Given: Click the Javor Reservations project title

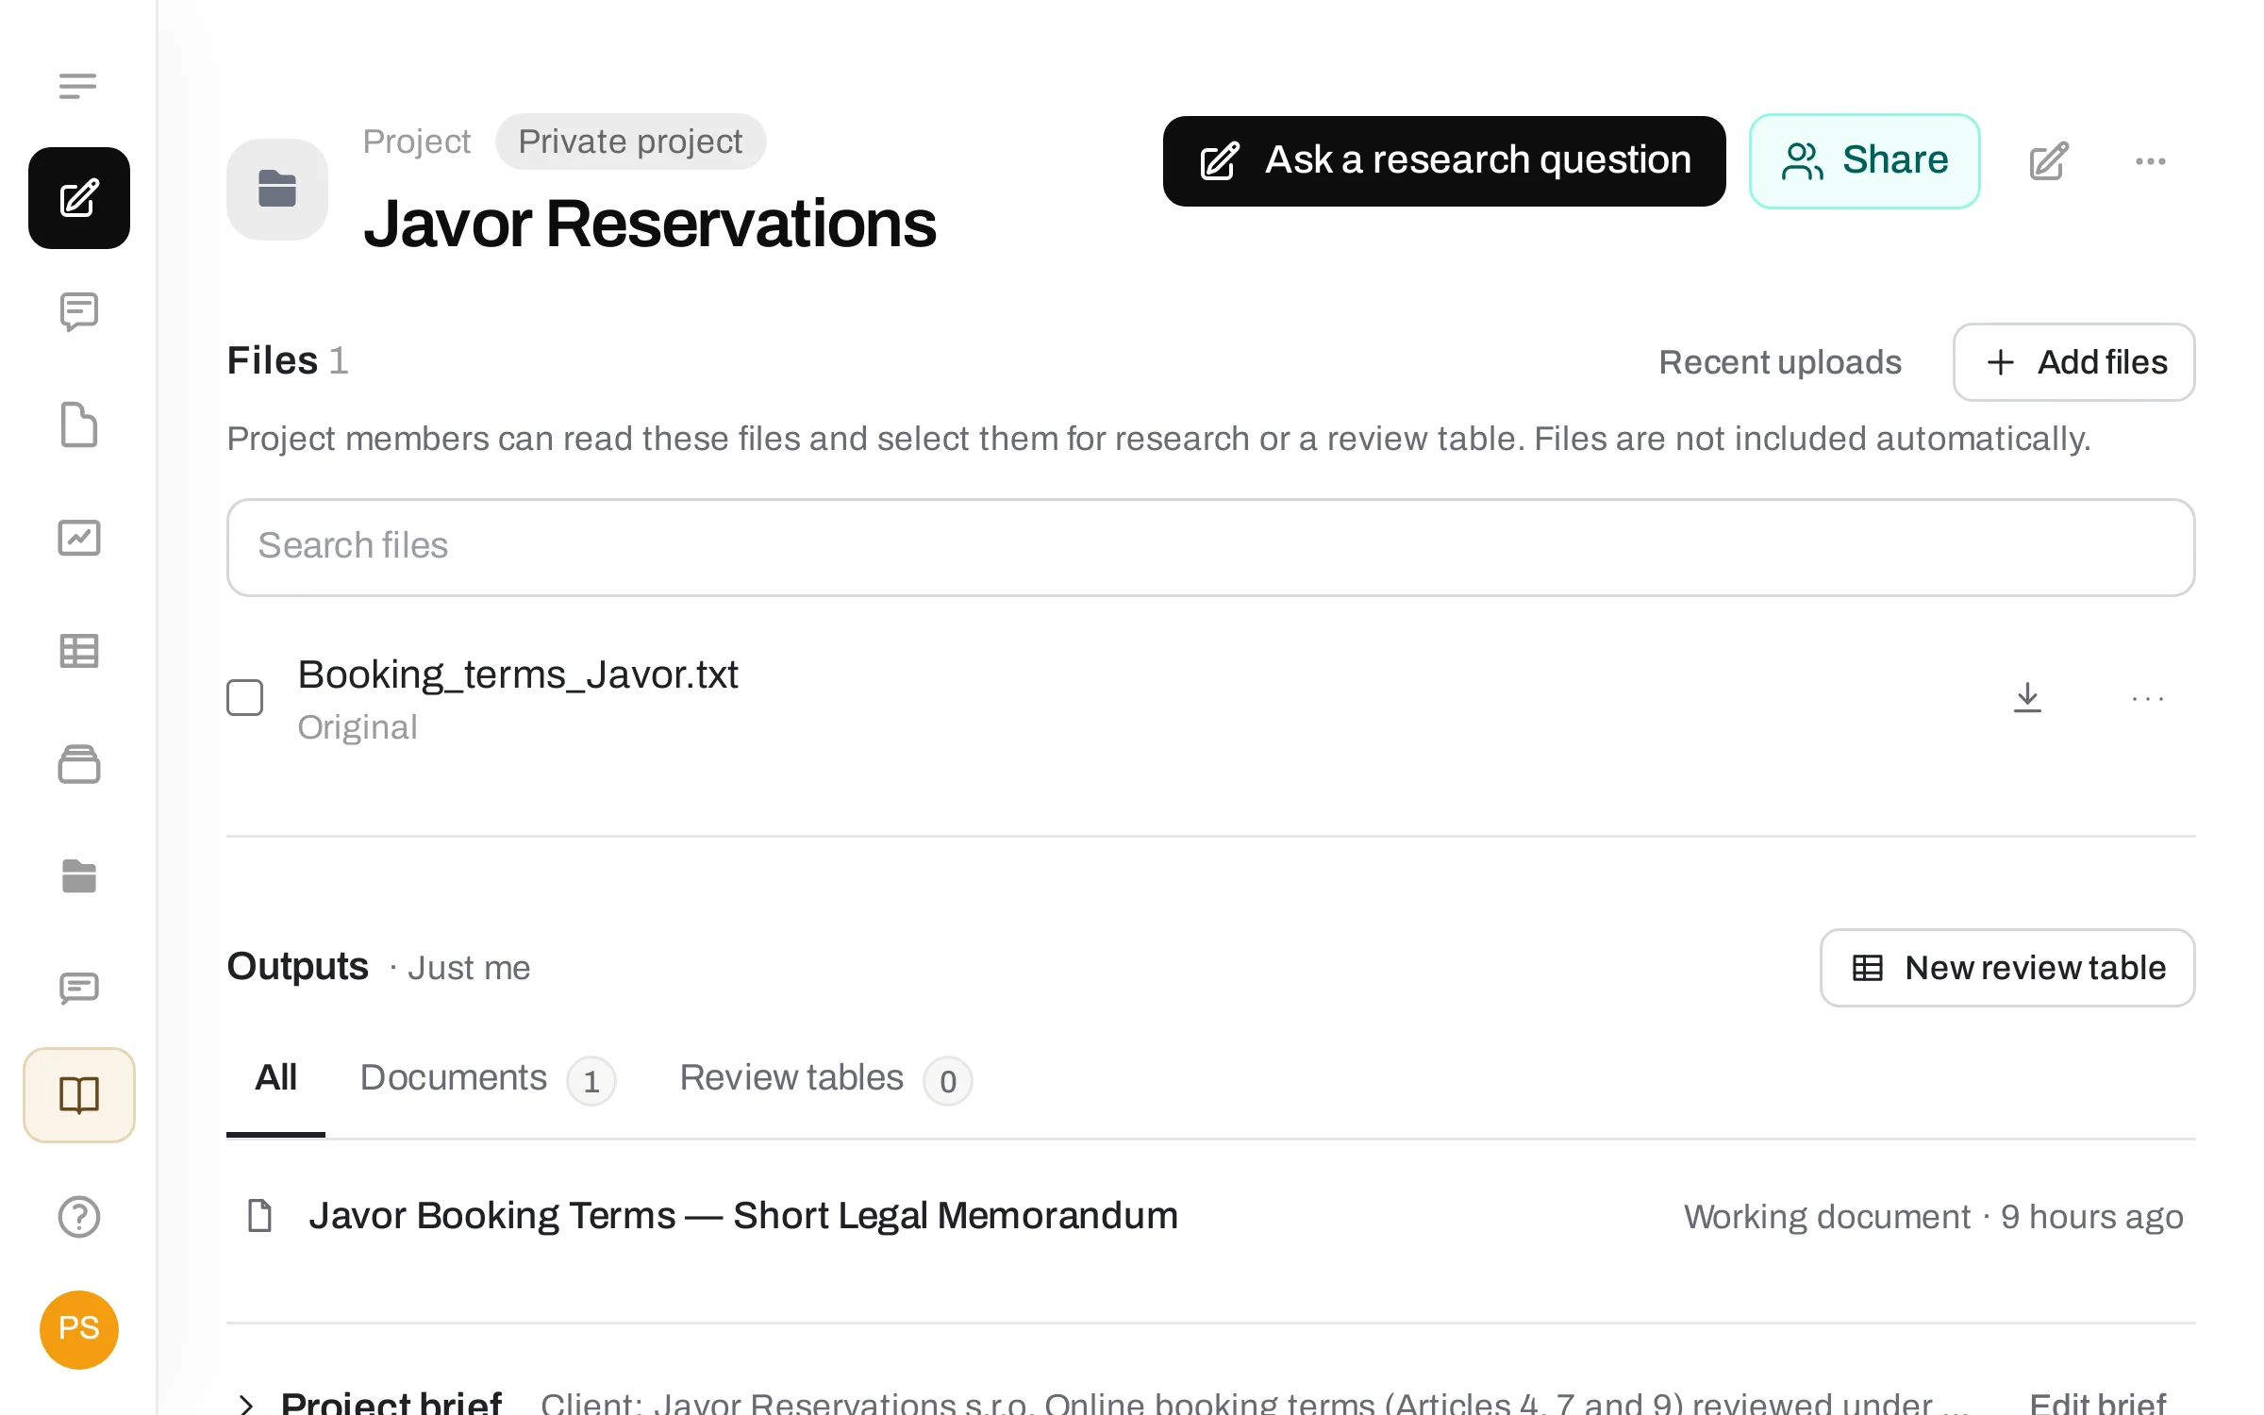Looking at the screenshot, I should [649, 225].
